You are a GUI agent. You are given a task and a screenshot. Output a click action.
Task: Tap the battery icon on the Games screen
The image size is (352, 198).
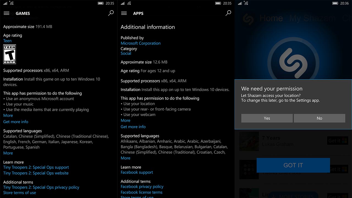(x=101, y=3)
